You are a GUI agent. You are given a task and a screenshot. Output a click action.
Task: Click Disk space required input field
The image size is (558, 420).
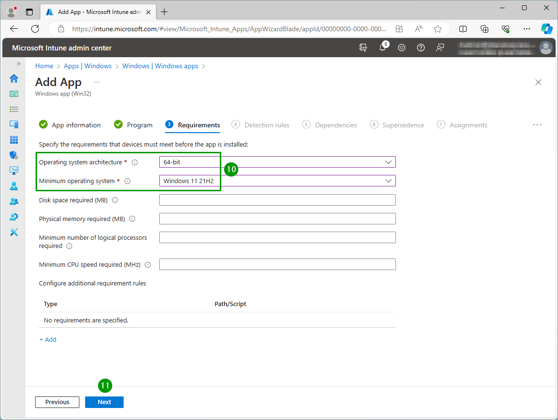coord(277,200)
